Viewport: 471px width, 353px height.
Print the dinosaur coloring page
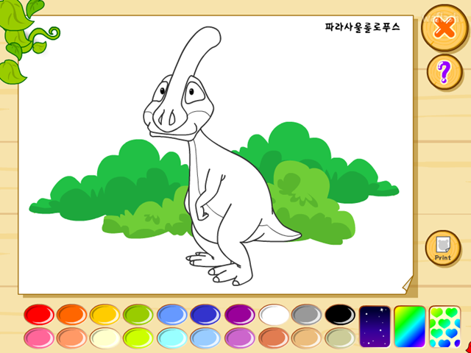[x=443, y=248]
